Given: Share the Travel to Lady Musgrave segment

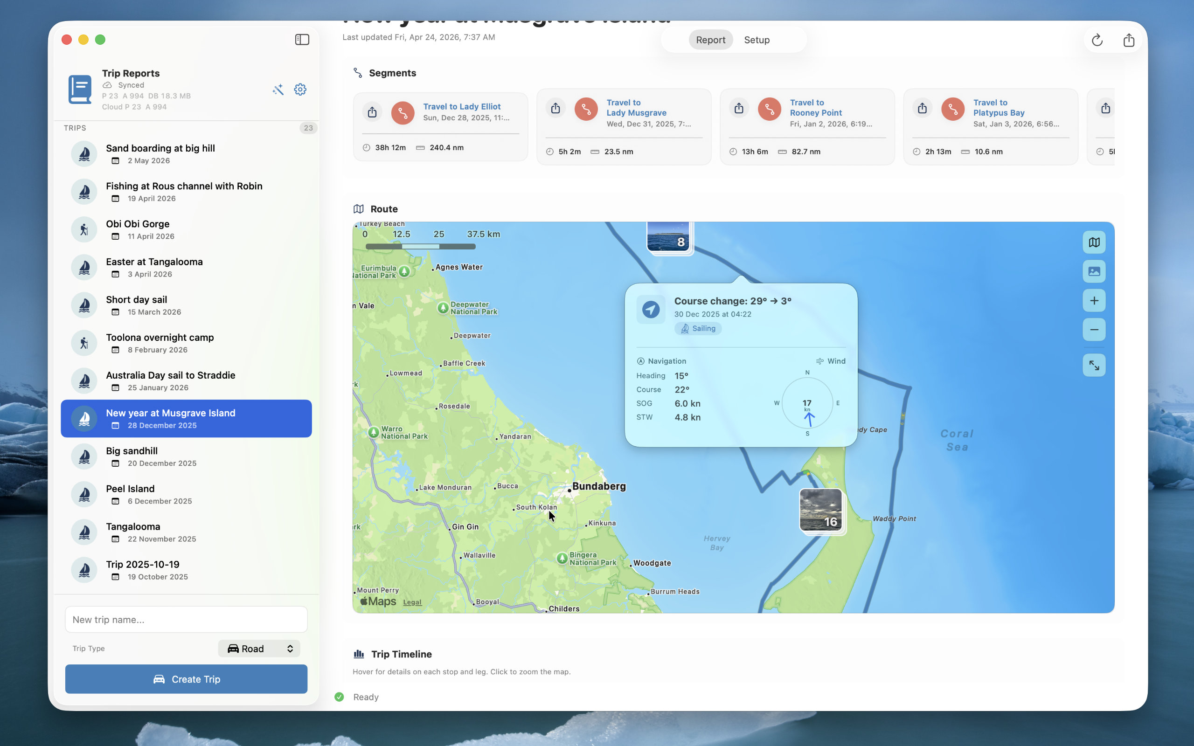Looking at the screenshot, I should tap(555, 108).
